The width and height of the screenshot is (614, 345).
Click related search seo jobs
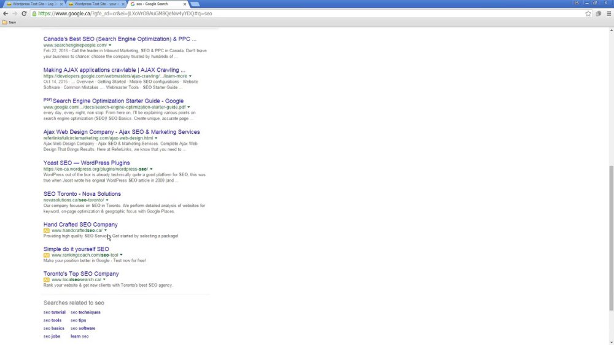[52, 336]
